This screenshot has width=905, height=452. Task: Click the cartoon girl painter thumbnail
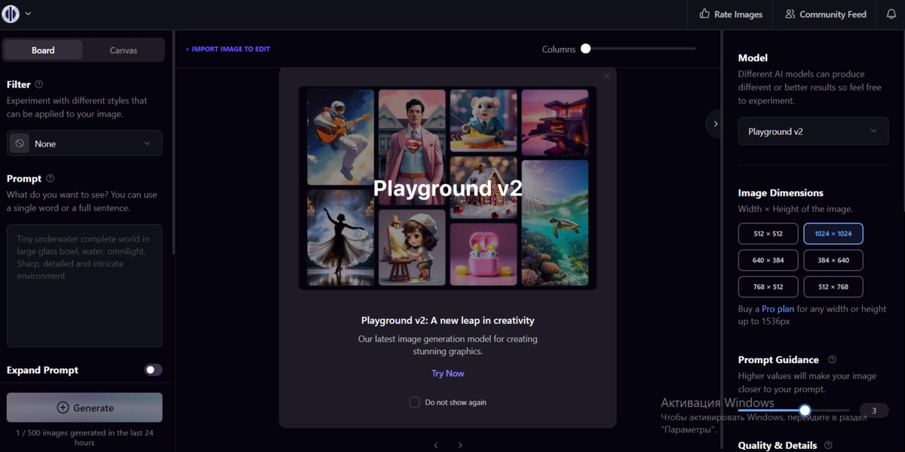[412, 248]
